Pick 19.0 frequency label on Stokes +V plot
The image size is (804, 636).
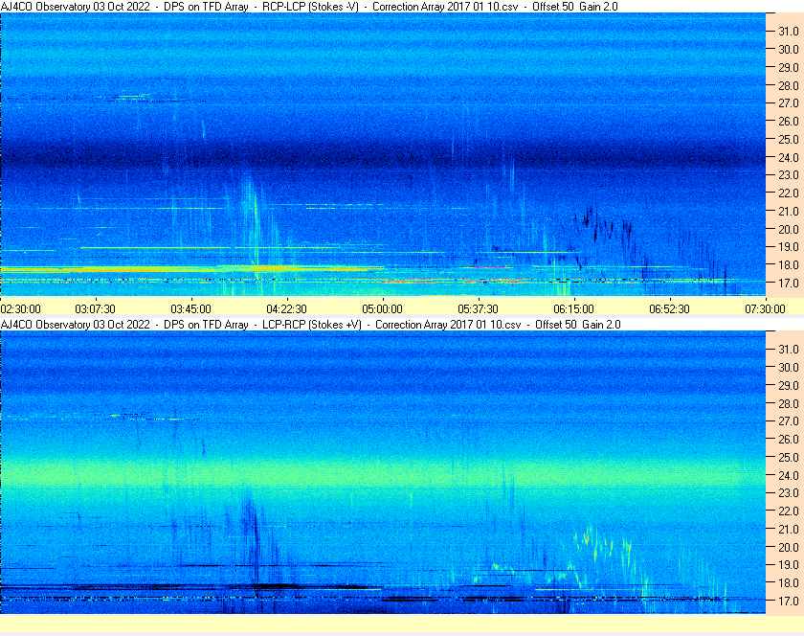[789, 565]
